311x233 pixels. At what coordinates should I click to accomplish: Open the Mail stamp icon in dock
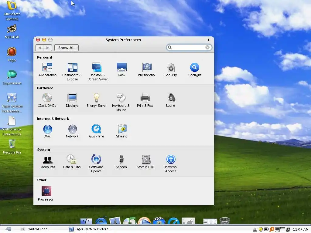(115, 221)
